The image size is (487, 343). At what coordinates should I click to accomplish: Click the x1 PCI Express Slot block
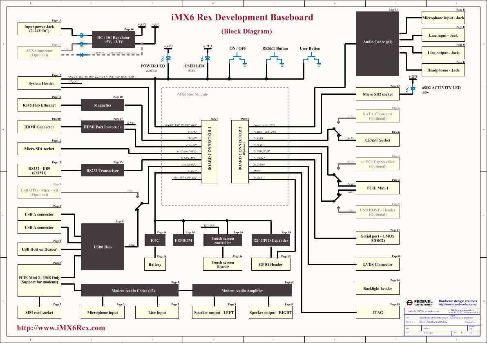coord(378,164)
